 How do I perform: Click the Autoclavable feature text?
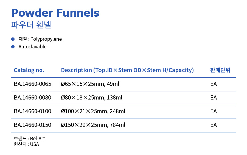(32, 47)
